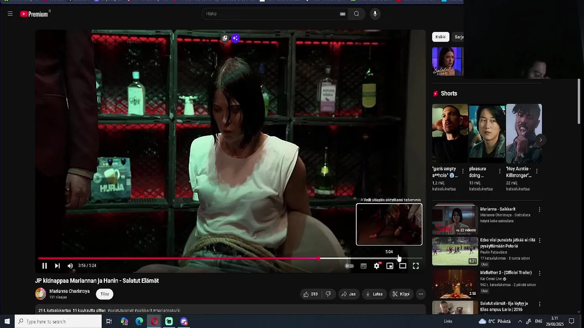This screenshot has width=584, height=328.
Task: Open the 'gun's empty' Short thumbnail
Action: point(450,133)
